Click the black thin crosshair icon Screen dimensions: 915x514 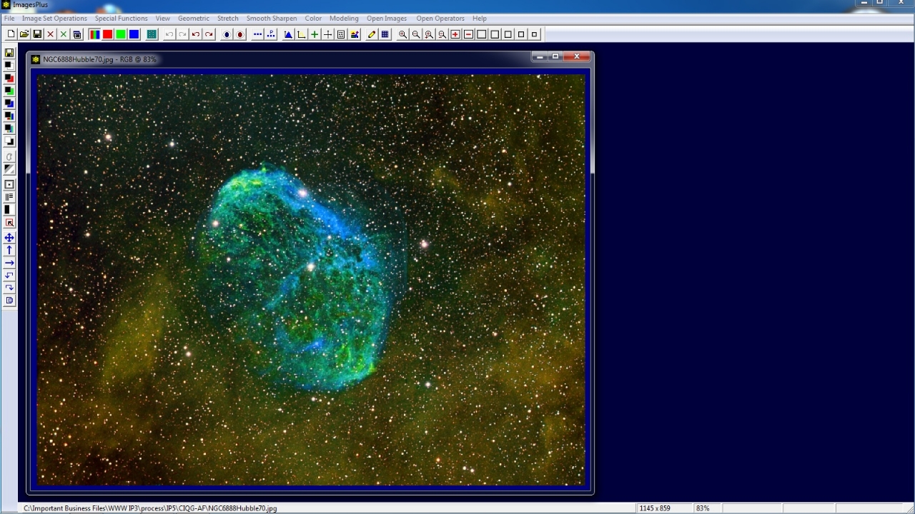[x=327, y=34]
